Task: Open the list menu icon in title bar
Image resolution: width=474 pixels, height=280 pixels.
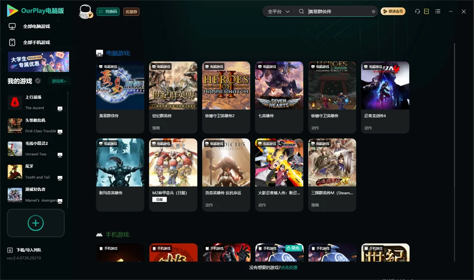Action: pyautogui.click(x=438, y=11)
